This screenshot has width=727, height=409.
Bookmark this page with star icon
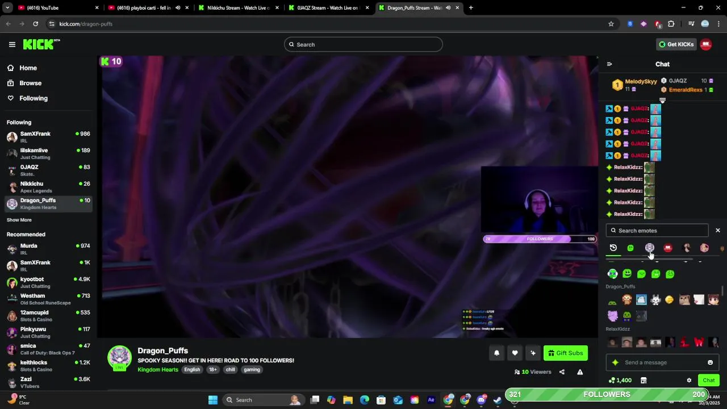click(x=611, y=24)
